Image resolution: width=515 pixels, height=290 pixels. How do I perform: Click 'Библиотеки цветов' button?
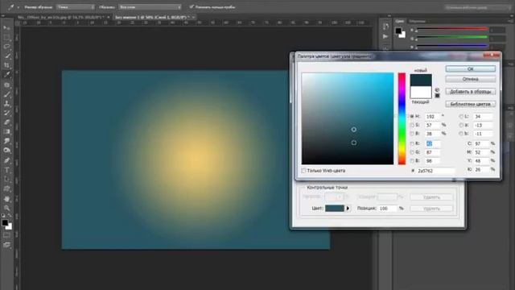[x=470, y=104]
